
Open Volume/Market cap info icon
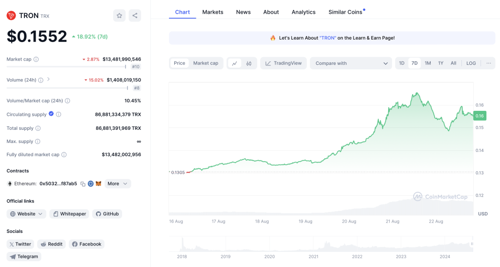(x=67, y=101)
